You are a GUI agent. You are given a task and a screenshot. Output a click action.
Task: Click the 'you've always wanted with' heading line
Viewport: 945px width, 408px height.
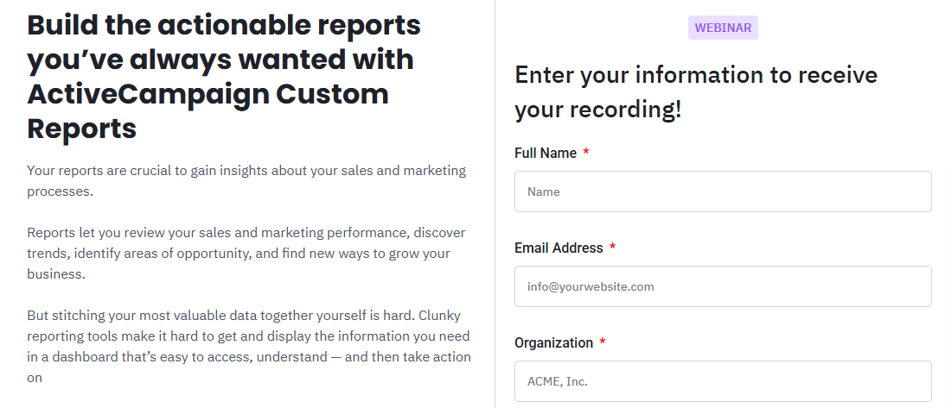click(220, 60)
